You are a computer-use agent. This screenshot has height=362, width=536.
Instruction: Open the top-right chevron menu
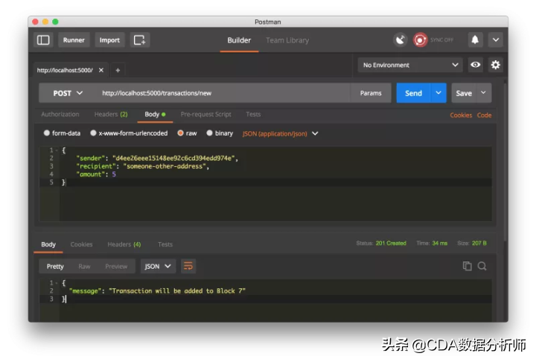pyautogui.click(x=495, y=40)
